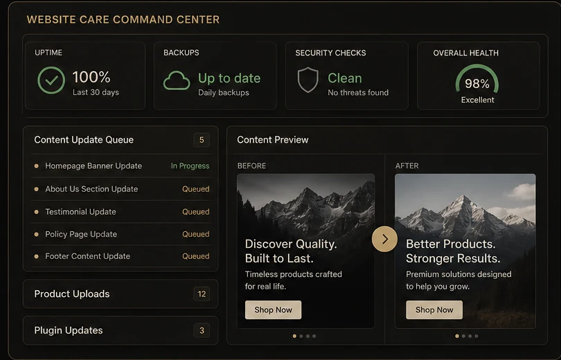Viewport: 561px width, 360px height.
Task: Click the OVERALL HEALTH card label
Action: pyautogui.click(x=466, y=53)
